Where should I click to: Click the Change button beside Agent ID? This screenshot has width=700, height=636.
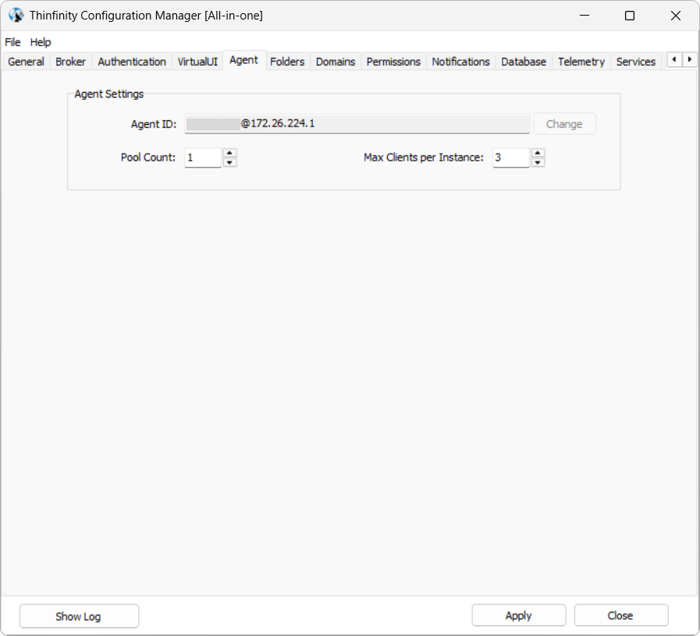click(x=564, y=124)
